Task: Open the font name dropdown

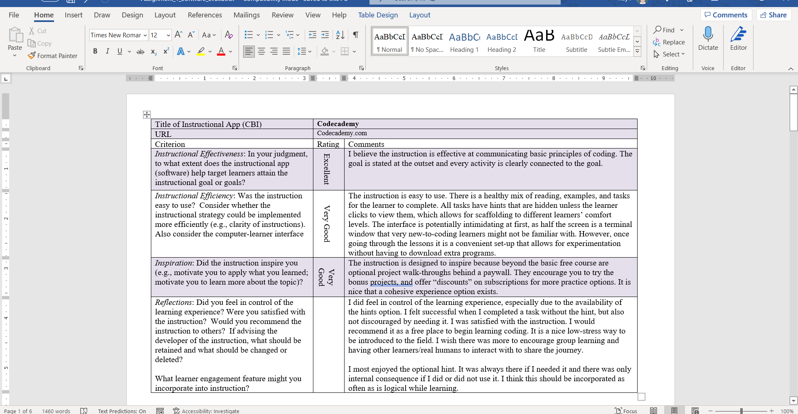Action: [145, 35]
